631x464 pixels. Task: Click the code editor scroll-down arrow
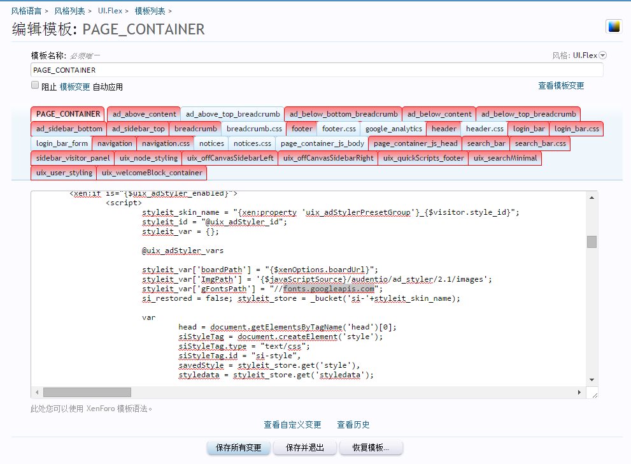tap(592, 380)
